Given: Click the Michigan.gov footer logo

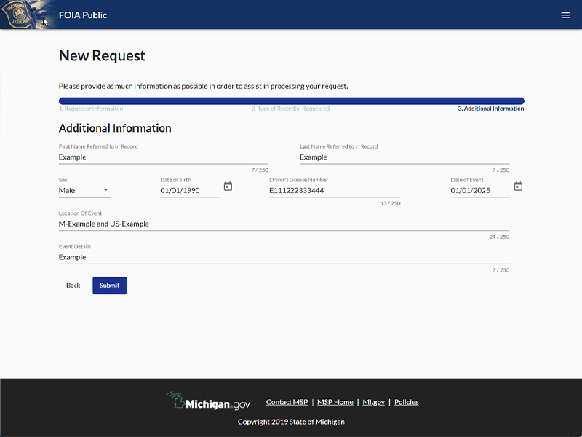Looking at the screenshot, I should [208, 401].
